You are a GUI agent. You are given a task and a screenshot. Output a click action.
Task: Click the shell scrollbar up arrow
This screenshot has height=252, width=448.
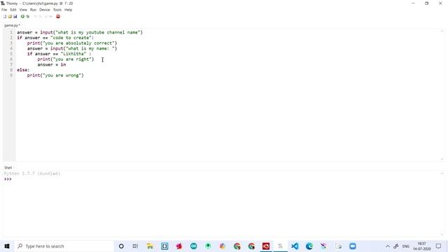(442, 173)
